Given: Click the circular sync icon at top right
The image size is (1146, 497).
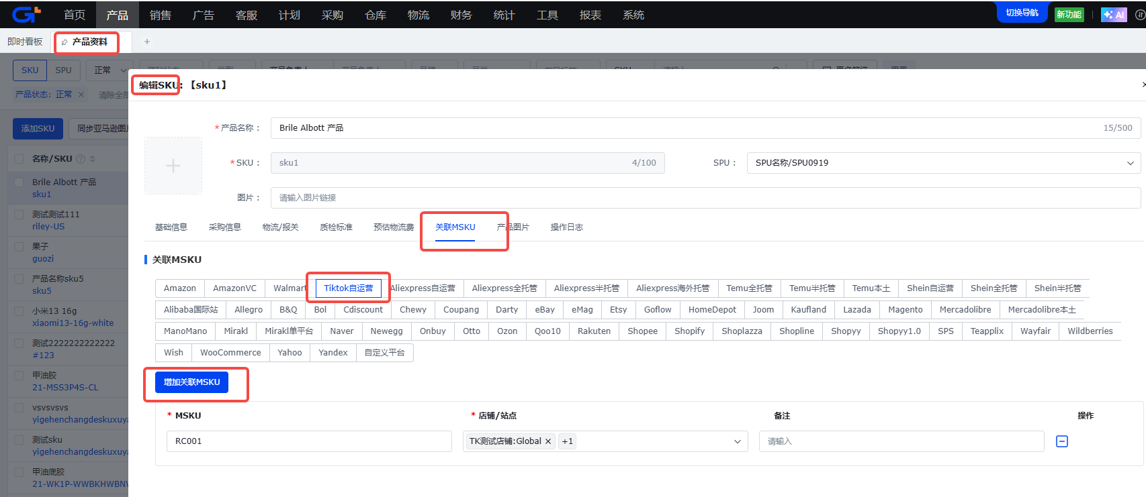Looking at the screenshot, I should [x=1140, y=15].
